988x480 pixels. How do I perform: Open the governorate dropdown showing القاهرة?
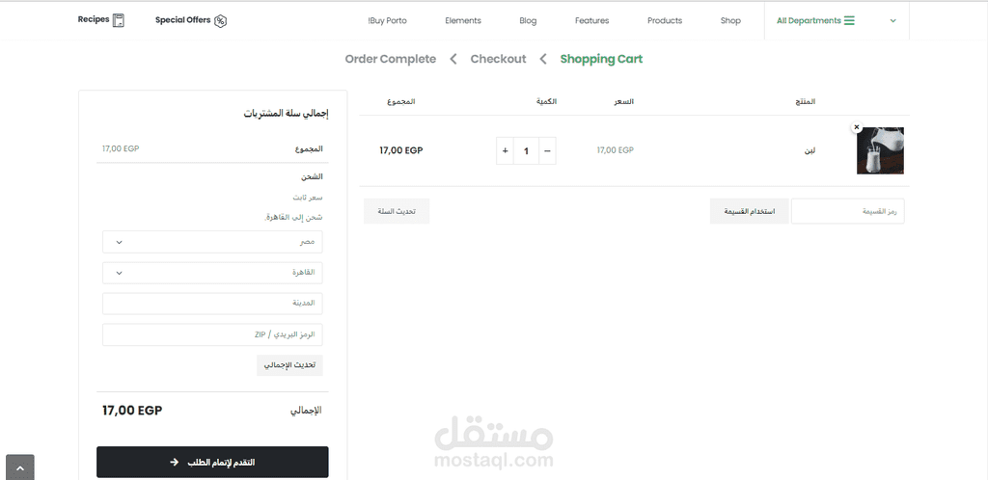click(x=212, y=273)
